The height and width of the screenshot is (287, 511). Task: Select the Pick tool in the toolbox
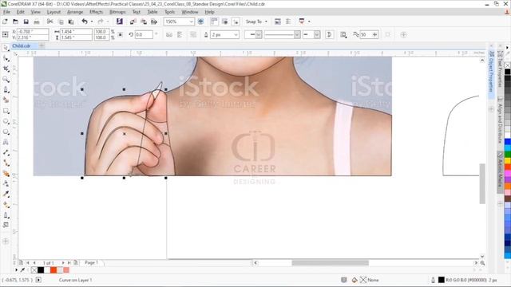6,48
